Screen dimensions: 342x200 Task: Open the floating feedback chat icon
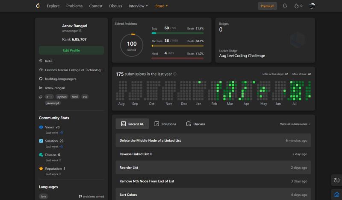337,194
